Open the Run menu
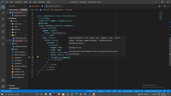 click(x=35, y=2)
